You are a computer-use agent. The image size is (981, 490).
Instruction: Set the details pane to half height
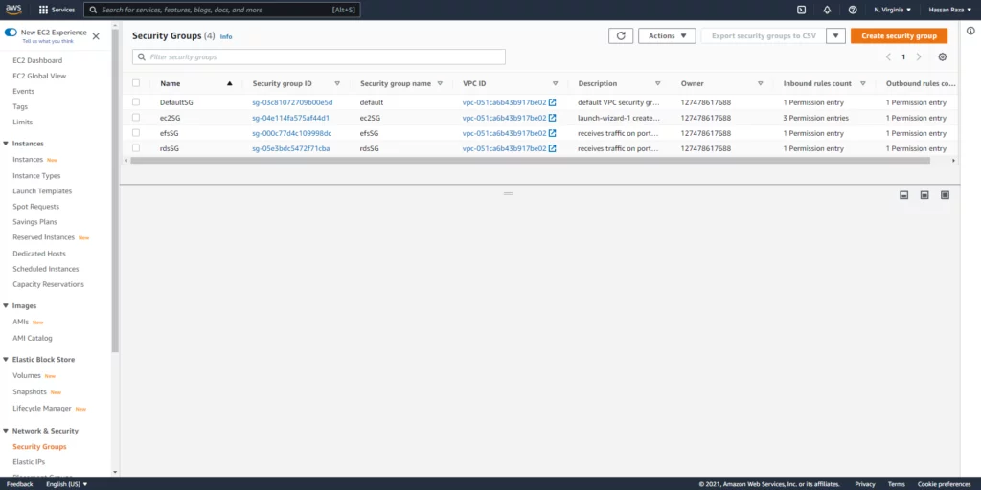[924, 195]
